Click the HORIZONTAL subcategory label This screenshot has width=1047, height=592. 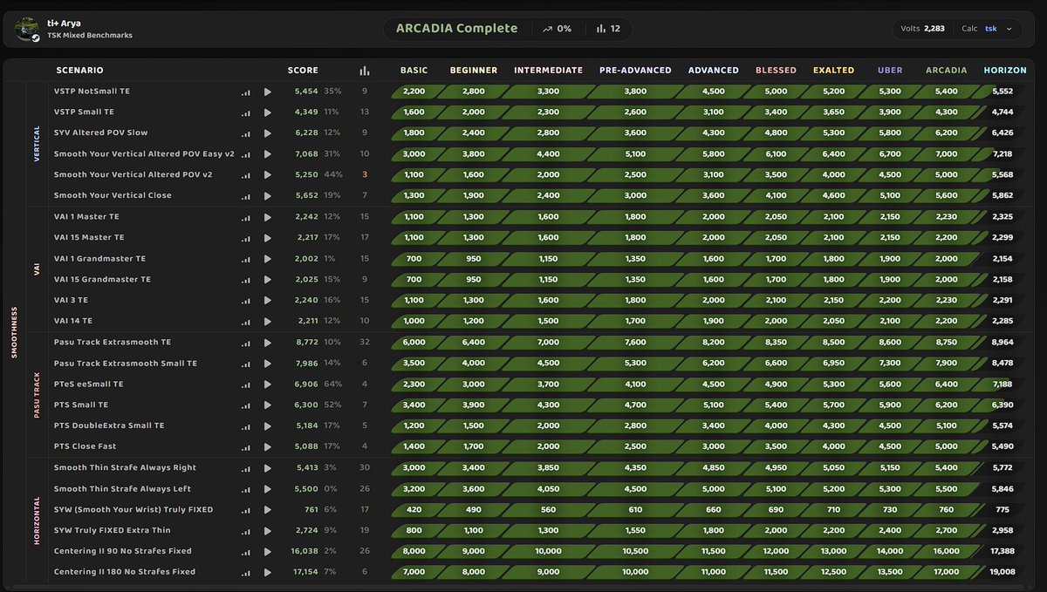pyautogui.click(x=38, y=521)
